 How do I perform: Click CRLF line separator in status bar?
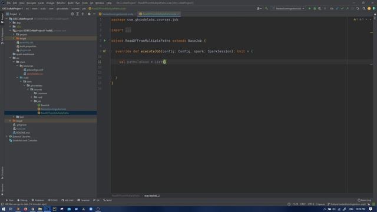(x=303, y=204)
